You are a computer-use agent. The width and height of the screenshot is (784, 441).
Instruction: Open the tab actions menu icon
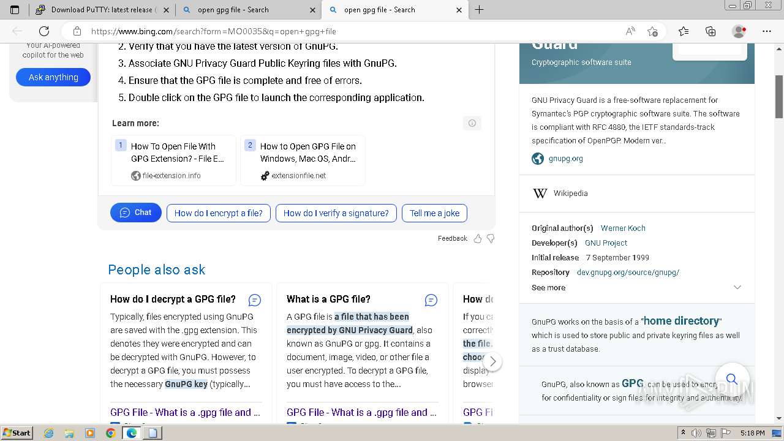(15, 10)
